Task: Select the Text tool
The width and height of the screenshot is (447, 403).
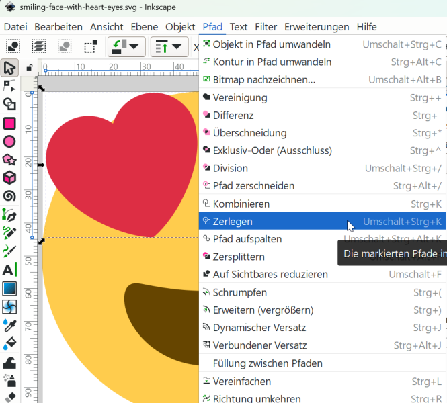Action: [x=9, y=269]
